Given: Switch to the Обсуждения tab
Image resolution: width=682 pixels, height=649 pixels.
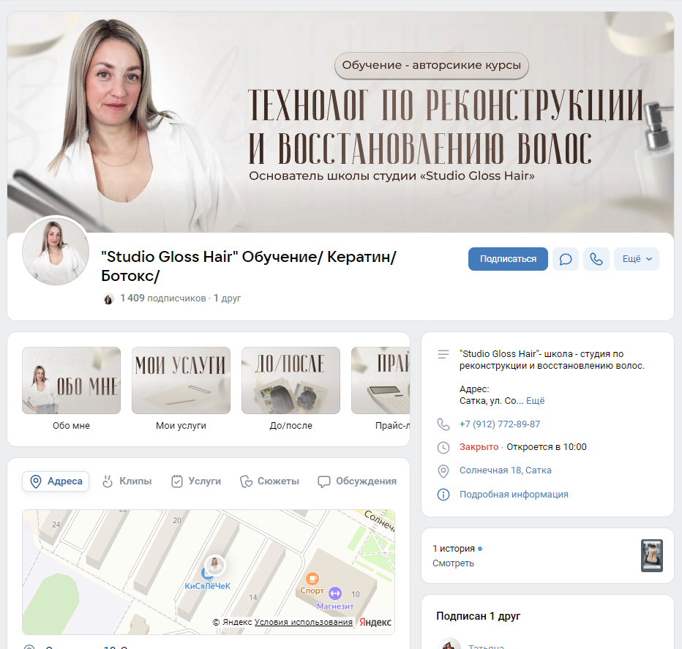Looking at the screenshot, I should [357, 481].
